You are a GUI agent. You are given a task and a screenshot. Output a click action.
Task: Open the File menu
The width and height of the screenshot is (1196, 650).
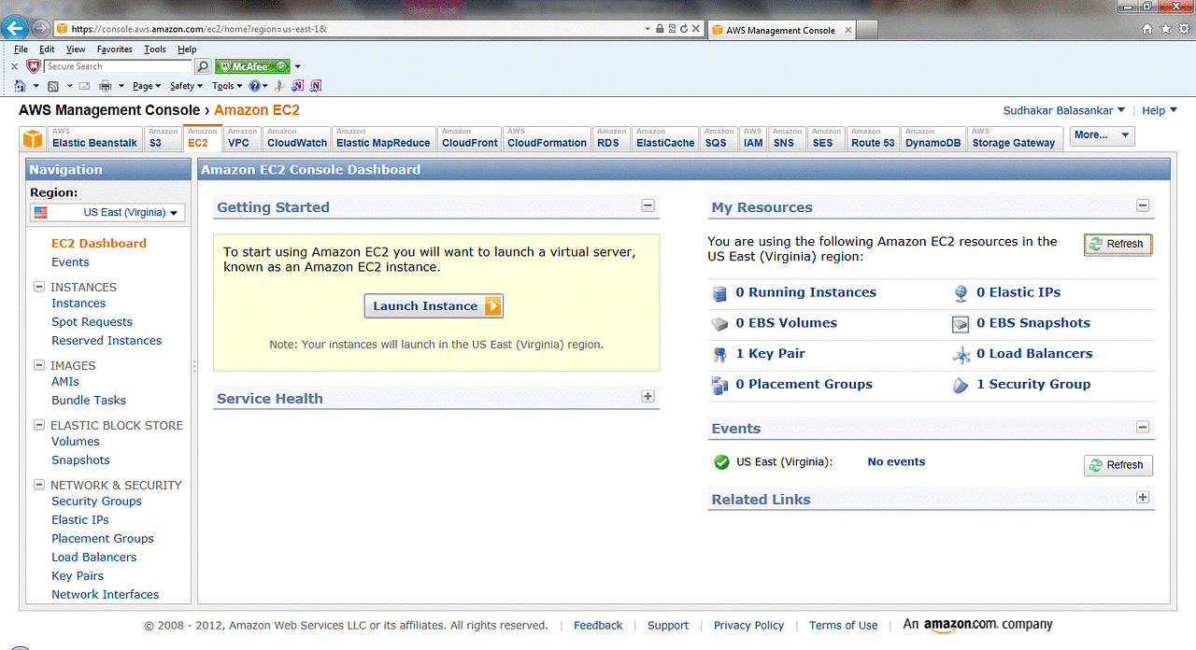pos(21,49)
